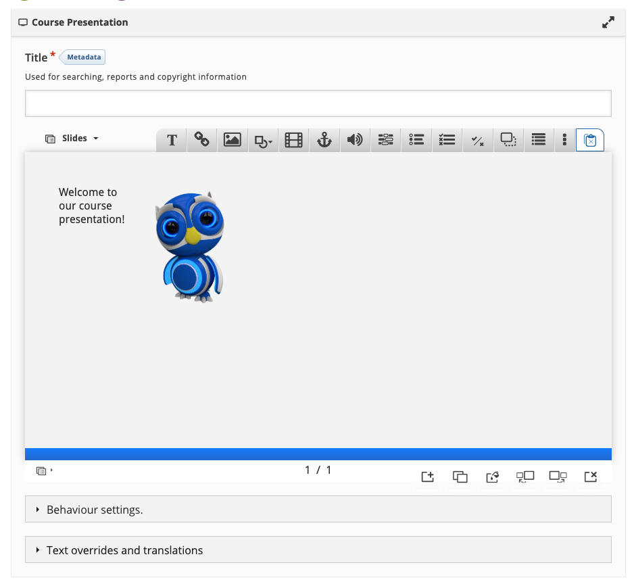Image resolution: width=634 pixels, height=586 pixels.
Task: Add a Go to slide anchor
Action: coord(324,140)
